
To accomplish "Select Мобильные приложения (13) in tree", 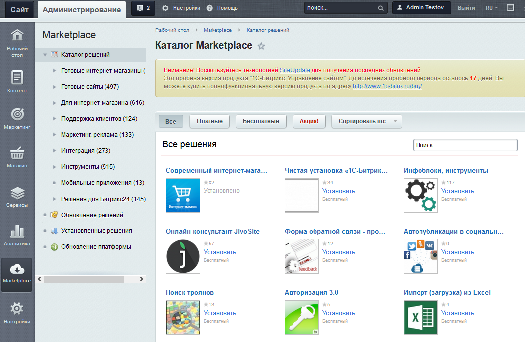I will point(103,183).
